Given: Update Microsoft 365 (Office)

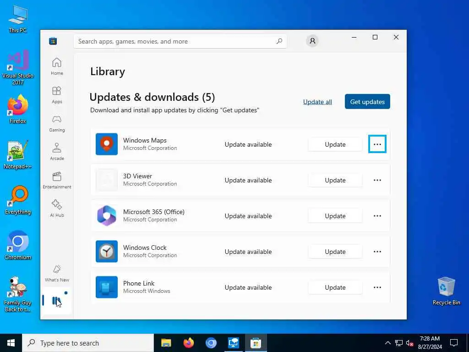Looking at the screenshot, I should 335,216.
